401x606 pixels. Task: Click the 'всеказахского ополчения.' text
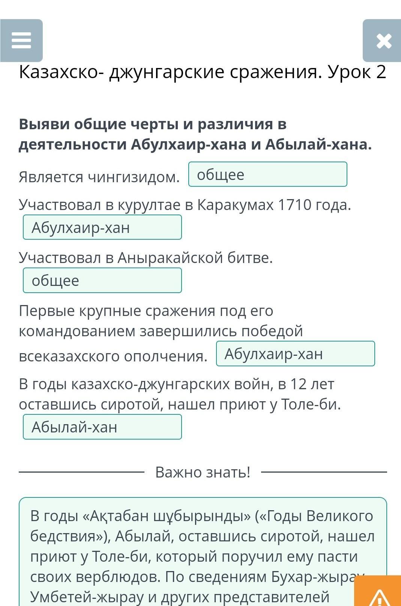(x=113, y=356)
